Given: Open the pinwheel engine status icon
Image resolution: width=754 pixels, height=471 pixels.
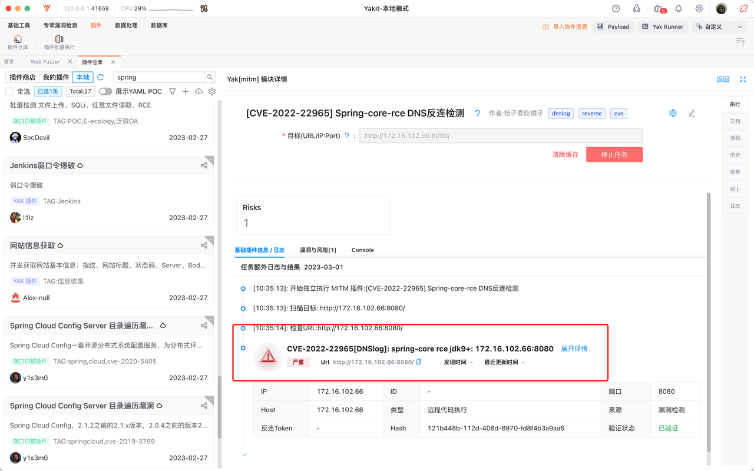Looking at the screenshot, I should 204,9.
